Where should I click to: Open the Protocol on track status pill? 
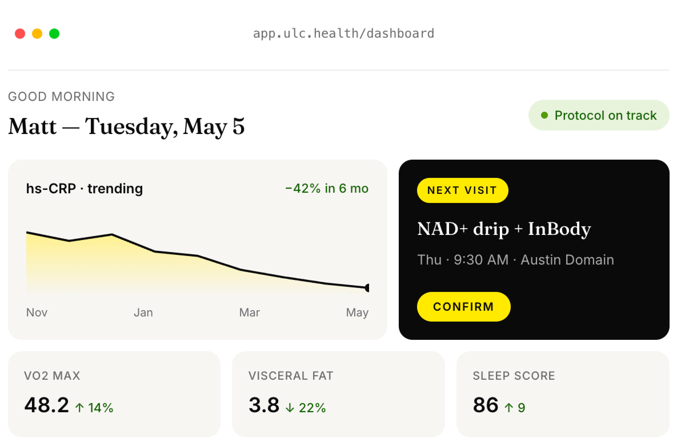coord(599,115)
